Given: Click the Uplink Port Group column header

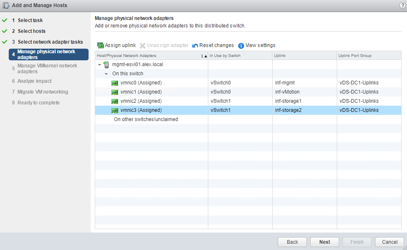Looking at the screenshot, I should (x=371, y=56).
